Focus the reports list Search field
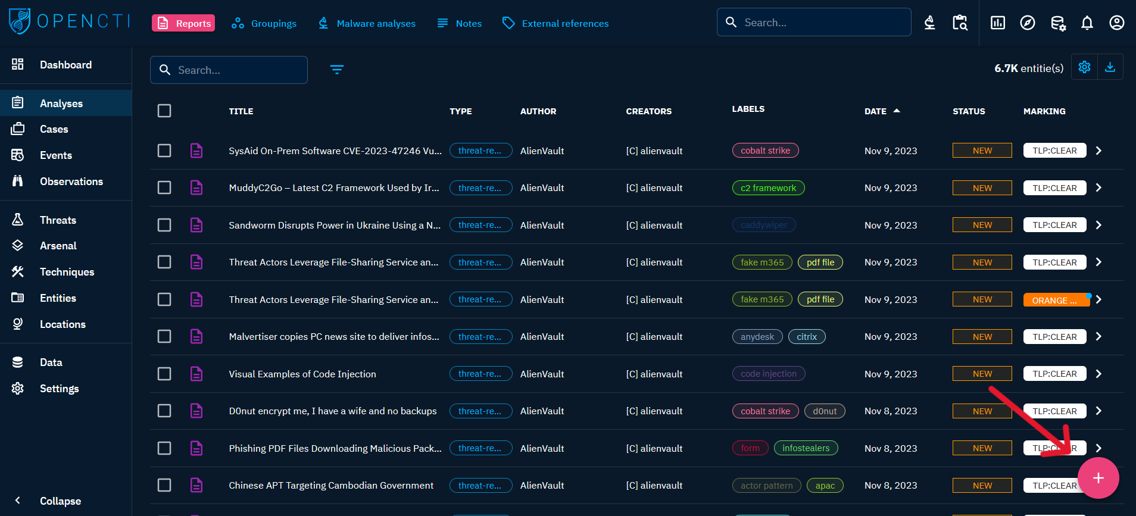Viewport: 1136px width, 516px height. 229,70
